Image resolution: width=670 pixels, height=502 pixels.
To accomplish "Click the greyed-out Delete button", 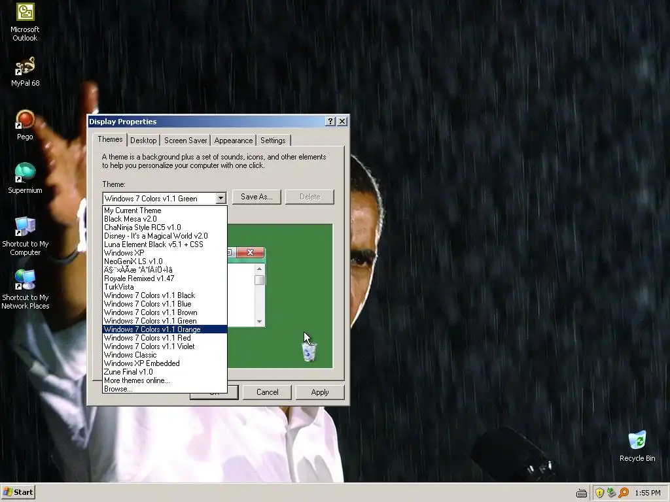I will click(309, 197).
